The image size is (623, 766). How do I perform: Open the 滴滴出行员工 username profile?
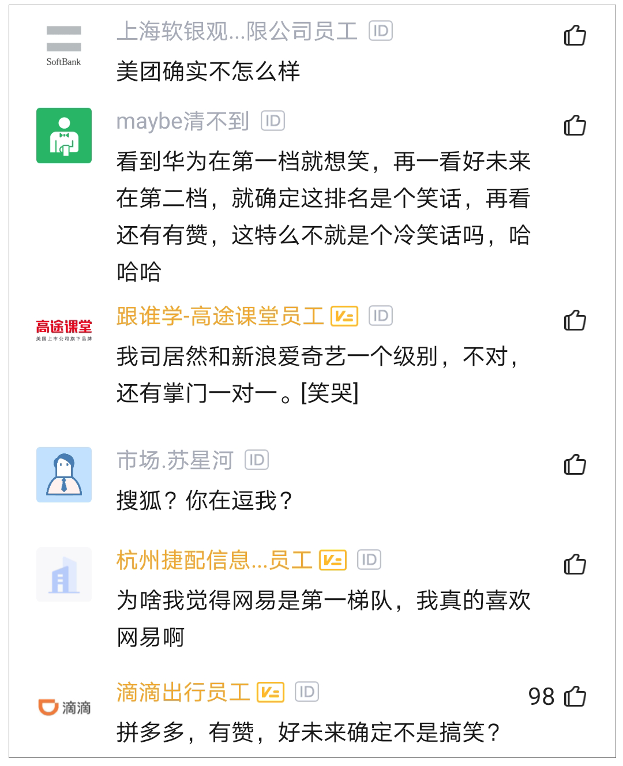[183, 692]
